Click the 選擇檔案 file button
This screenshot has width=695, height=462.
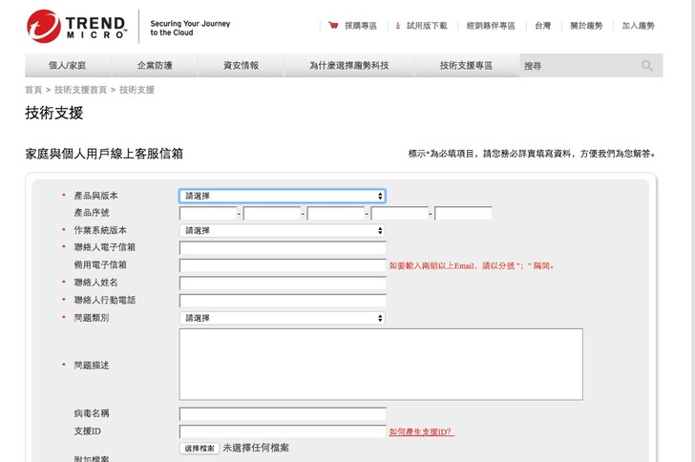pos(200,448)
